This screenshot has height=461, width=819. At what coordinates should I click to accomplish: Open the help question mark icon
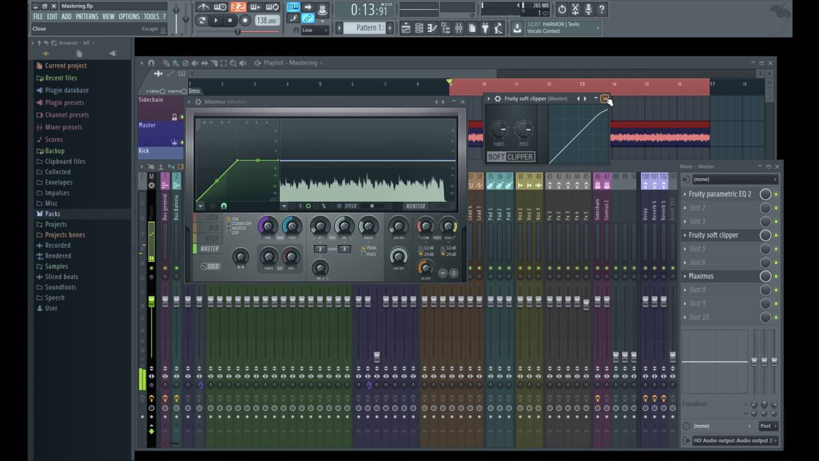click(601, 9)
